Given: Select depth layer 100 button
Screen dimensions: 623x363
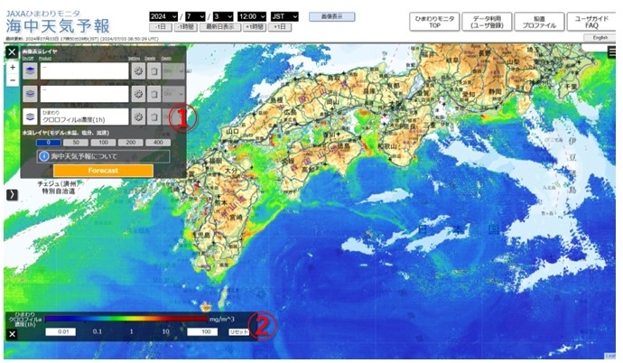Looking at the screenshot, I should click(103, 143).
